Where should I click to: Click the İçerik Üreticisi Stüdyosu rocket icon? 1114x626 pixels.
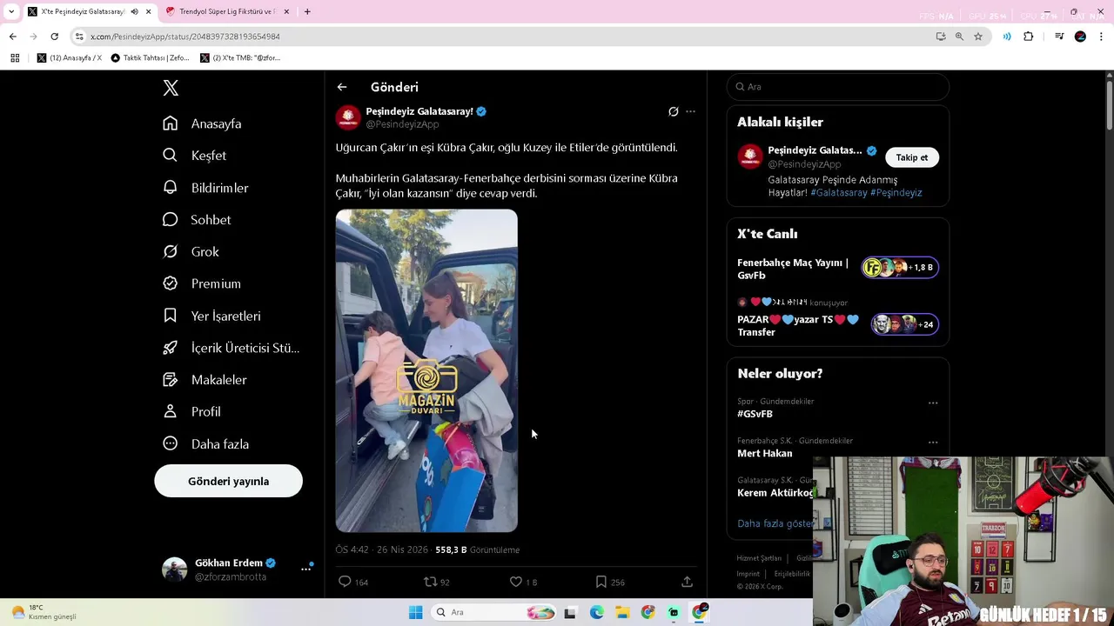tap(171, 348)
